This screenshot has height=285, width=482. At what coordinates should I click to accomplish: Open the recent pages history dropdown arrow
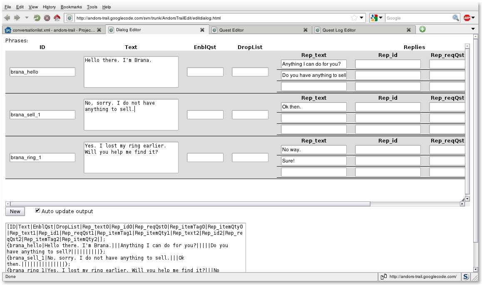pyautogui.click(x=27, y=18)
